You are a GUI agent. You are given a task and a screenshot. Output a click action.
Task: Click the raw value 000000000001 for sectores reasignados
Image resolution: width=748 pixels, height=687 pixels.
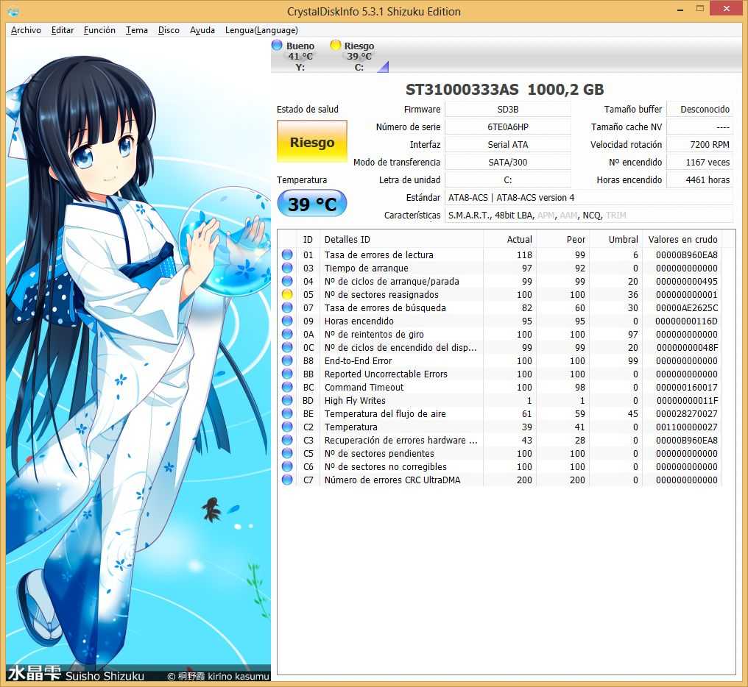(686, 295)
